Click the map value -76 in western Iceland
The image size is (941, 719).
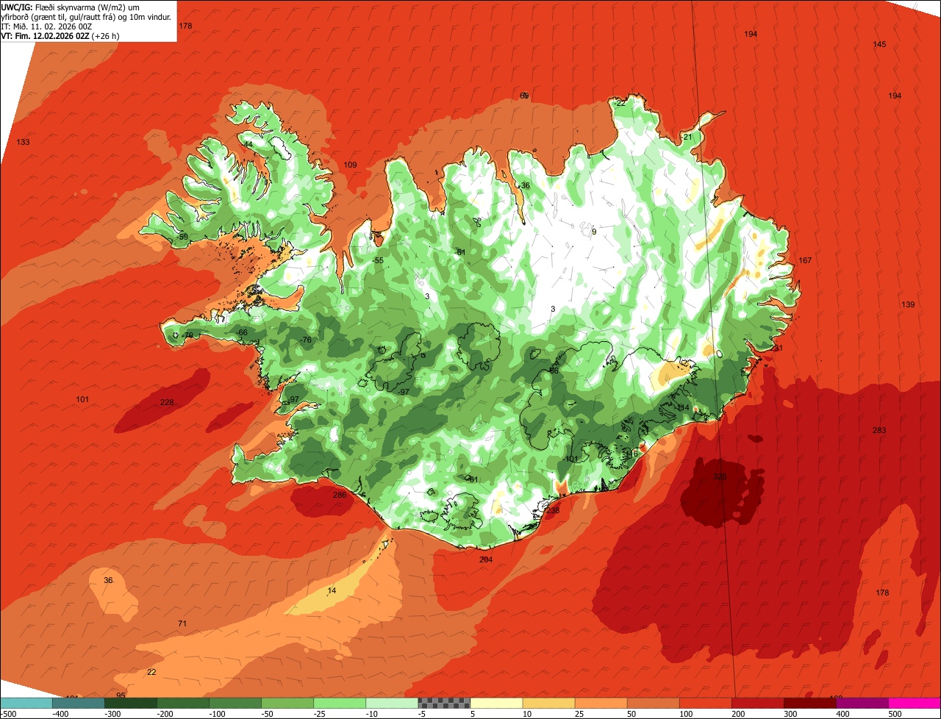pyautogui.click(x=306, y=340)
